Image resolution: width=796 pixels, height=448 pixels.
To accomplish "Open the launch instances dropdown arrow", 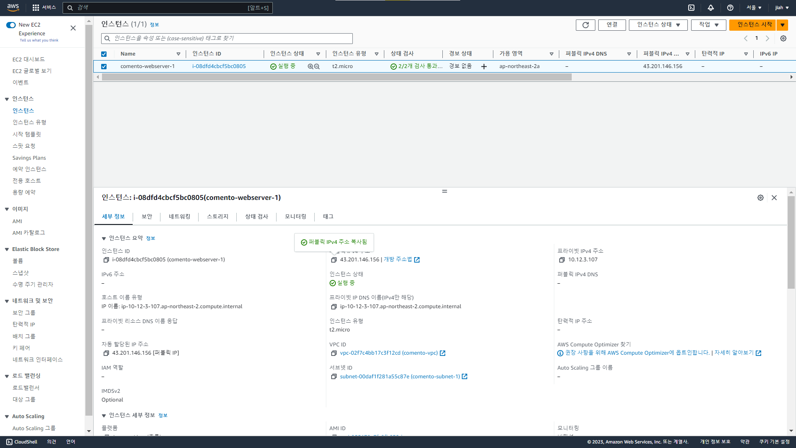I will pos(782,25).
